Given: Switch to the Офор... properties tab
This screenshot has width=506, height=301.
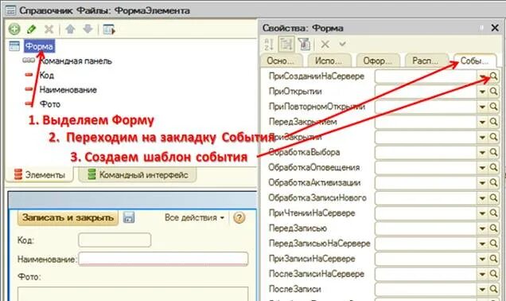Looking at the screenshot, I should click(377, 61).
